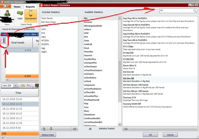Select the hand from 18.12.2016 11:18
199x139 pixels.
[20, 123]
